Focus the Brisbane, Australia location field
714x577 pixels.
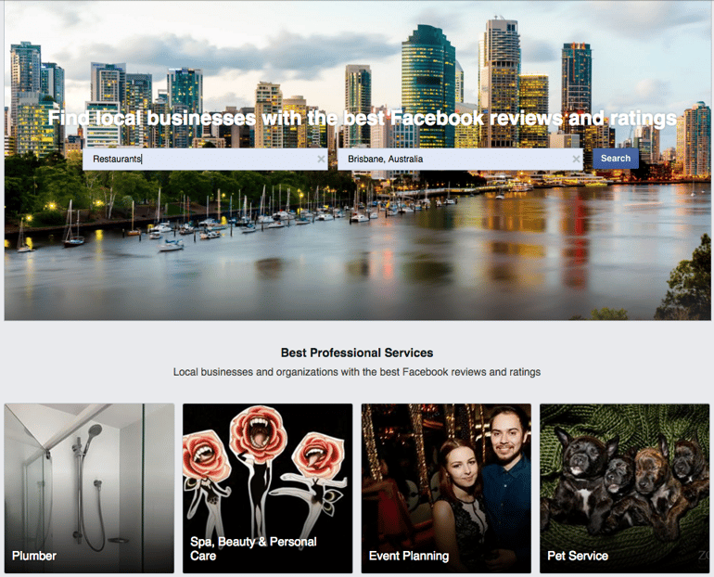pos(460,159)
